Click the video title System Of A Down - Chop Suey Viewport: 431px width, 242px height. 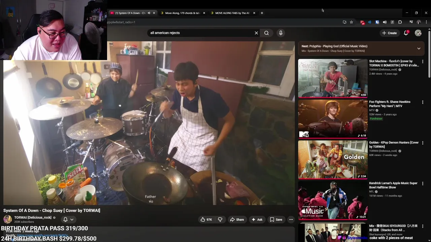(52, 210)
